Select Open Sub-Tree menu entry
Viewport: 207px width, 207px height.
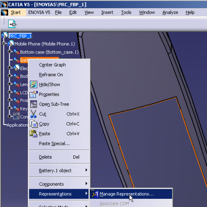click(x=59, y=104)
